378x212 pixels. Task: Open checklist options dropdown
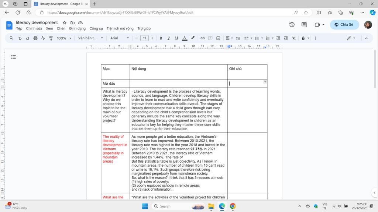(x=251, y=38)
